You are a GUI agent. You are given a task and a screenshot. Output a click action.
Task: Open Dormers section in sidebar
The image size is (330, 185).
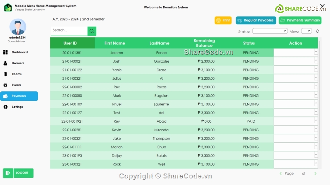coord(18,63)
